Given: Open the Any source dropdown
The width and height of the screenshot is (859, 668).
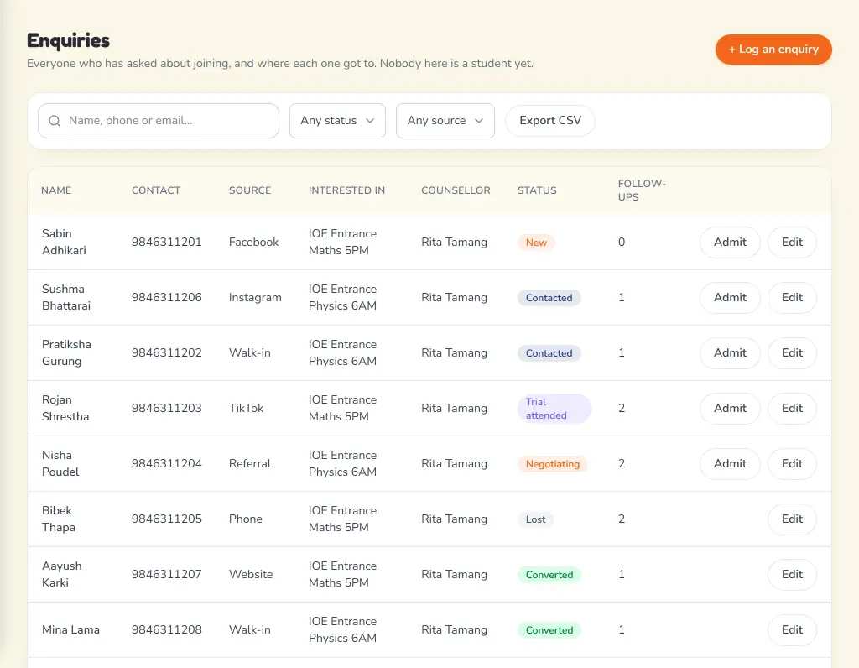Looking at the screenshot, I should coord(445,121).
